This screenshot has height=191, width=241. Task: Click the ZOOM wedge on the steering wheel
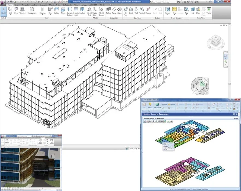[200, 79]
